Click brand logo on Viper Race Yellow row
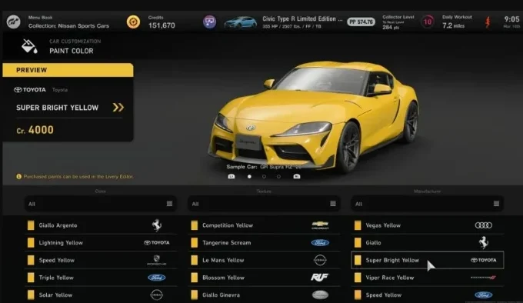 [x=483, y=278]
